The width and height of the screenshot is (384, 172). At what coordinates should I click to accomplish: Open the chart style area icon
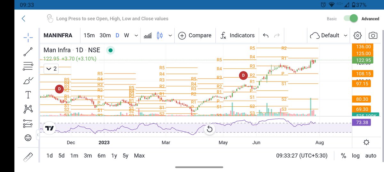pyautogui.click(x=148, y=35)
